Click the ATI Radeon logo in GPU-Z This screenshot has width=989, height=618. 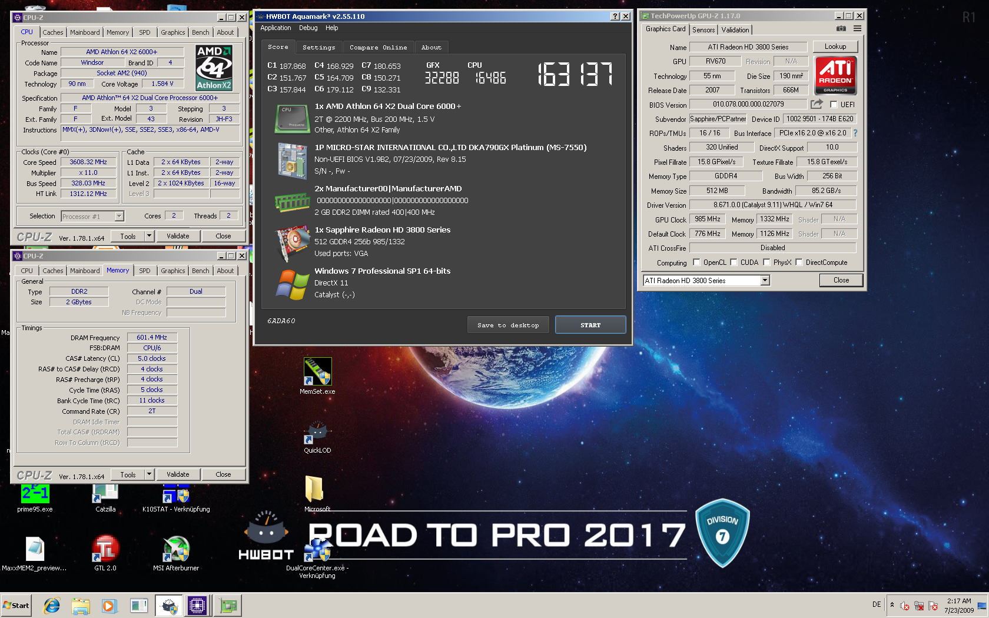coord(835,75)
